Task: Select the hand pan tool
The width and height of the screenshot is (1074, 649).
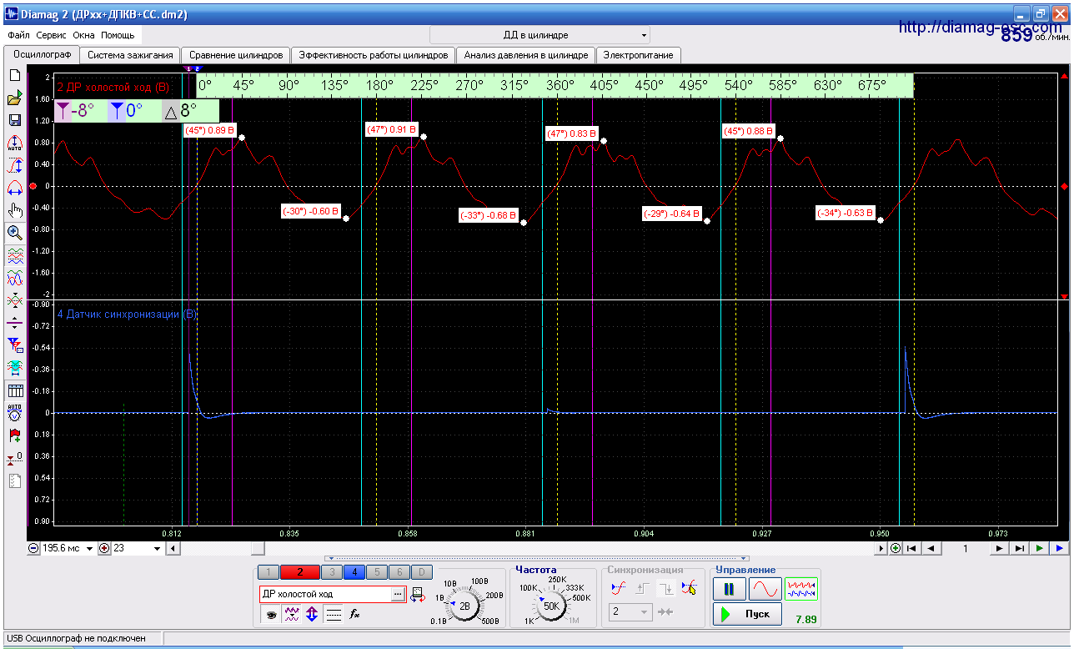Action: click(14, 210)
